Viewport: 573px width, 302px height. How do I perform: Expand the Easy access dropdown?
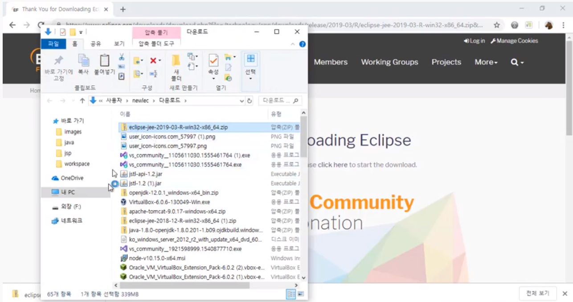tap(193, 66)
